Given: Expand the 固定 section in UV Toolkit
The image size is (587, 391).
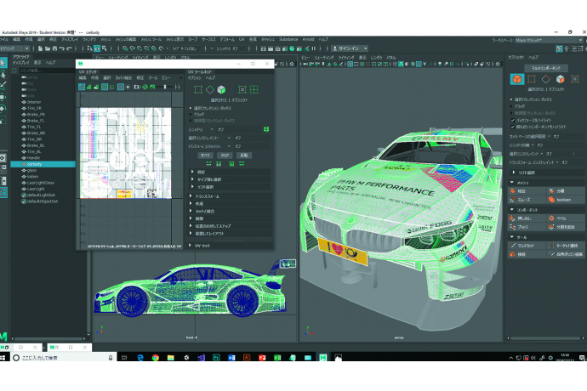Looking at the screenshot, I should (231, 172).
